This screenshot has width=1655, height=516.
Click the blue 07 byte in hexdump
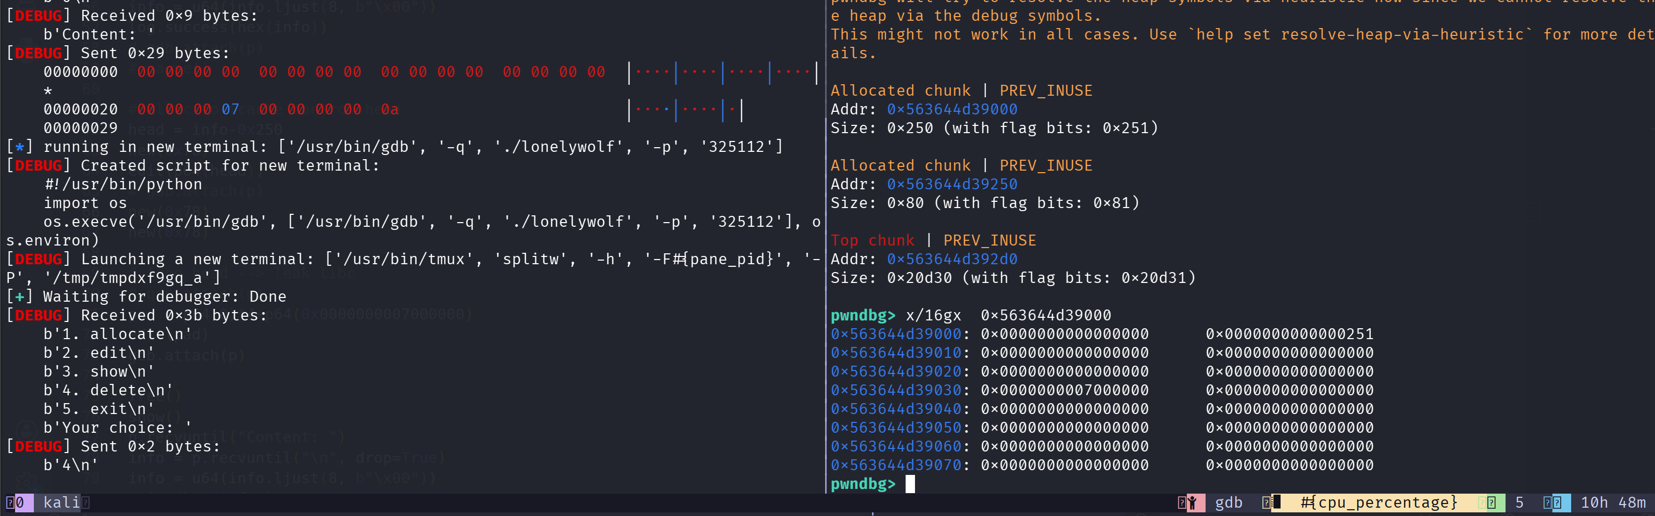pos(231,109)
